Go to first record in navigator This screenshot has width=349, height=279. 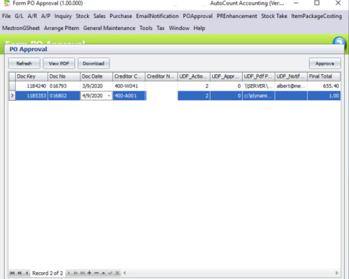(11, 274)
